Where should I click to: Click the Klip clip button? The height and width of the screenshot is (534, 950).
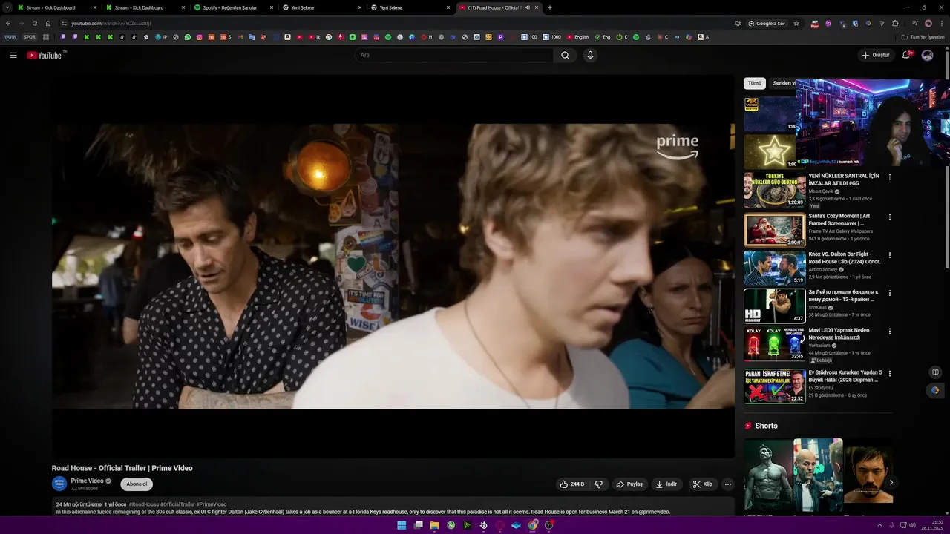point(702,484)
